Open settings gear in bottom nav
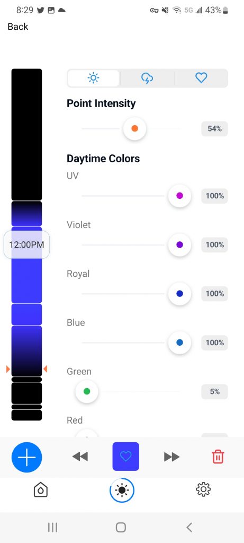 [203, 489]
